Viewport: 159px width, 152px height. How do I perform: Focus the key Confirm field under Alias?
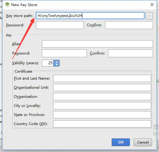pyautogui.click(x=130, y=53)
